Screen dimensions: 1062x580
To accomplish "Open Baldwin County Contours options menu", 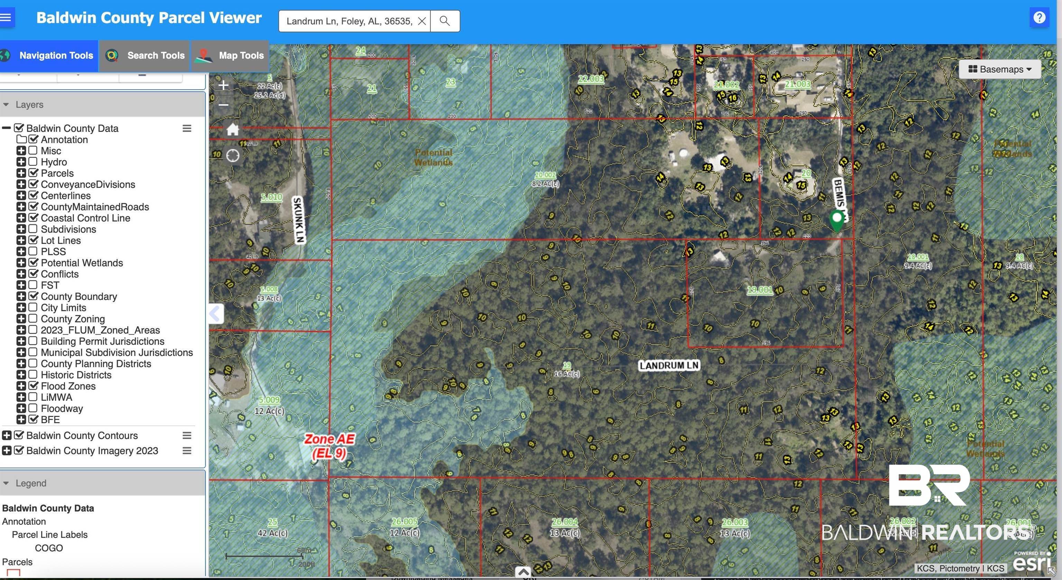I will [187, 435].
